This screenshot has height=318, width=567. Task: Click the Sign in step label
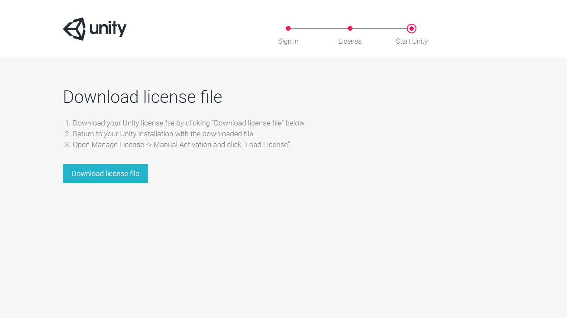pyautogui.click(x=288, y=42)
